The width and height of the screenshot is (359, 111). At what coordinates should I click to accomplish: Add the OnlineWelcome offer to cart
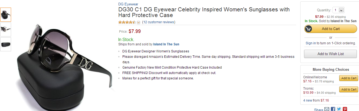(349, 78)
